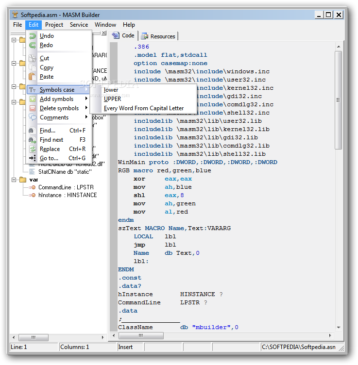This screenshot has height=365, width=358.
Task: Open the Project menu
Action: pyautogui.click(x=54, y=25)
